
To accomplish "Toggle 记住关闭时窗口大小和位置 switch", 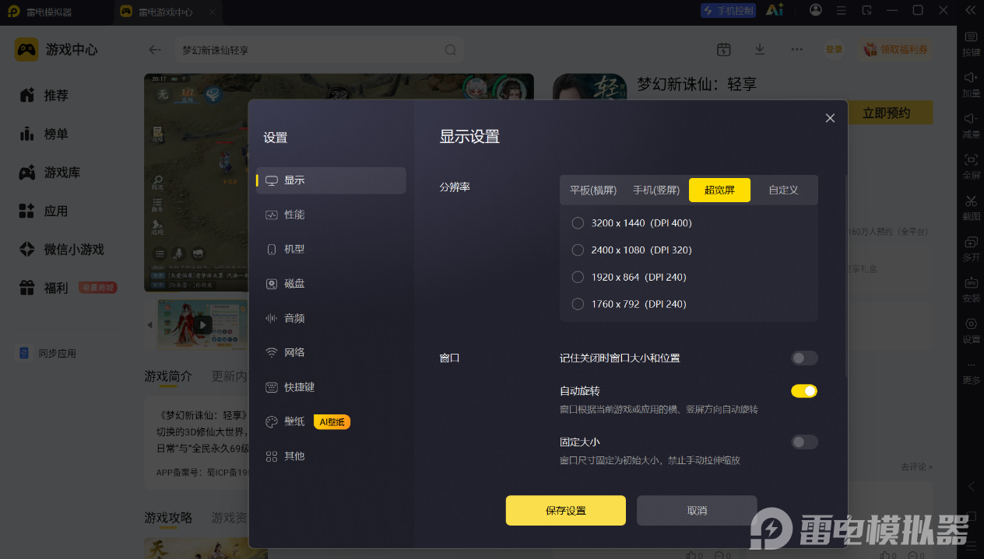I will tap(804, 358).
